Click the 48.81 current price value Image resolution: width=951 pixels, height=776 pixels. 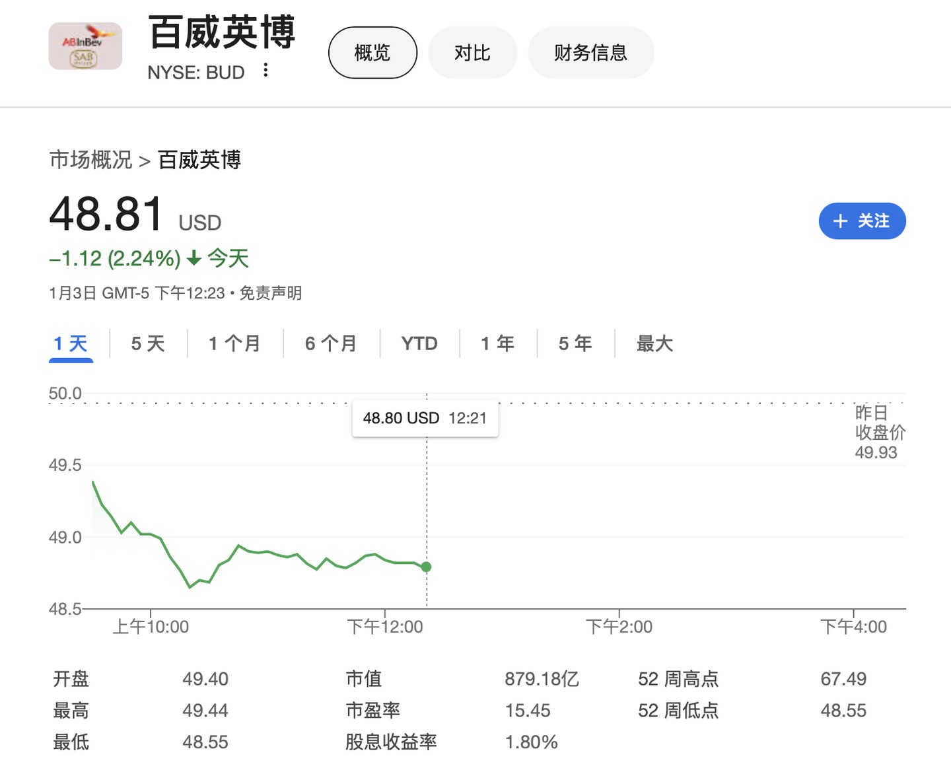pyautogui.click(x=106, y=215)
